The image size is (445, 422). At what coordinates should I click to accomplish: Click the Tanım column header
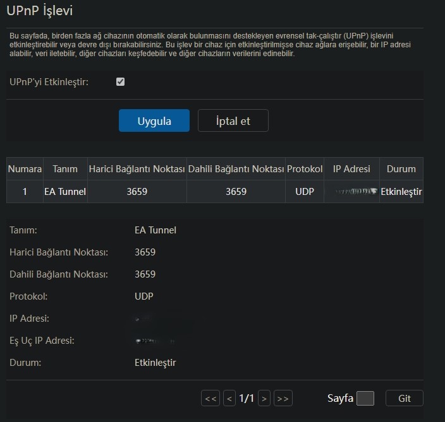coord(65,169)
